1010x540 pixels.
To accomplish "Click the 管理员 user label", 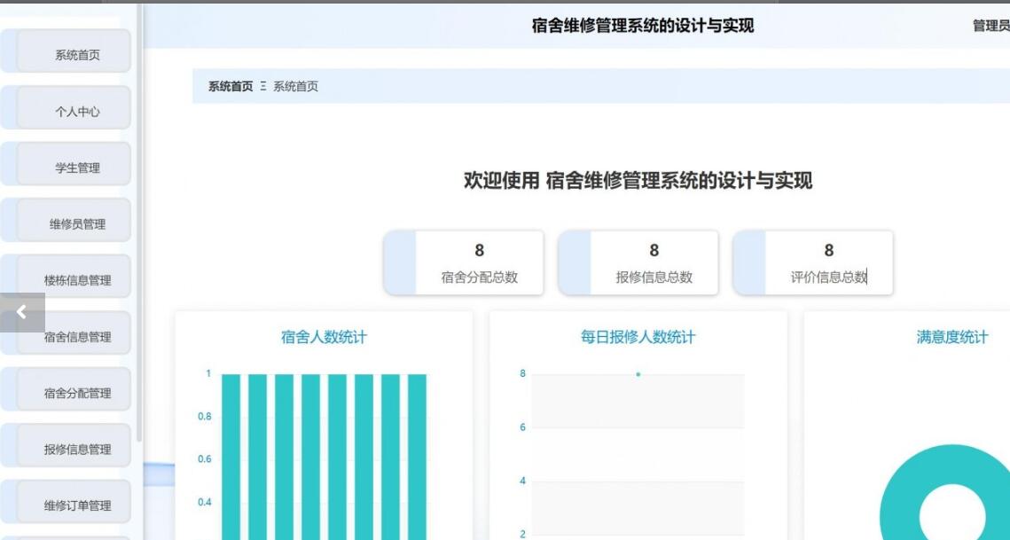I will pos(990,26).
